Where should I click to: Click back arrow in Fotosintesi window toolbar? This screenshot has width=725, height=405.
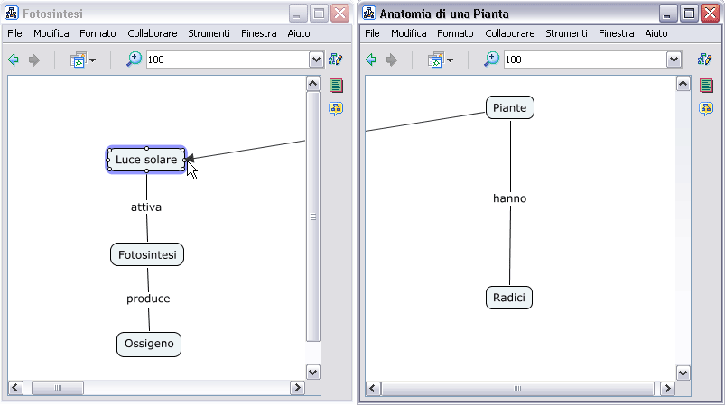point(14,60)
